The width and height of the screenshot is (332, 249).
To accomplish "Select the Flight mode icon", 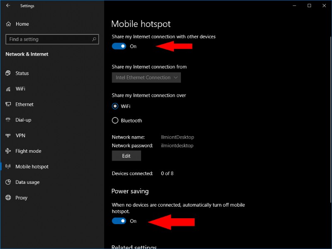I will 9,151.
